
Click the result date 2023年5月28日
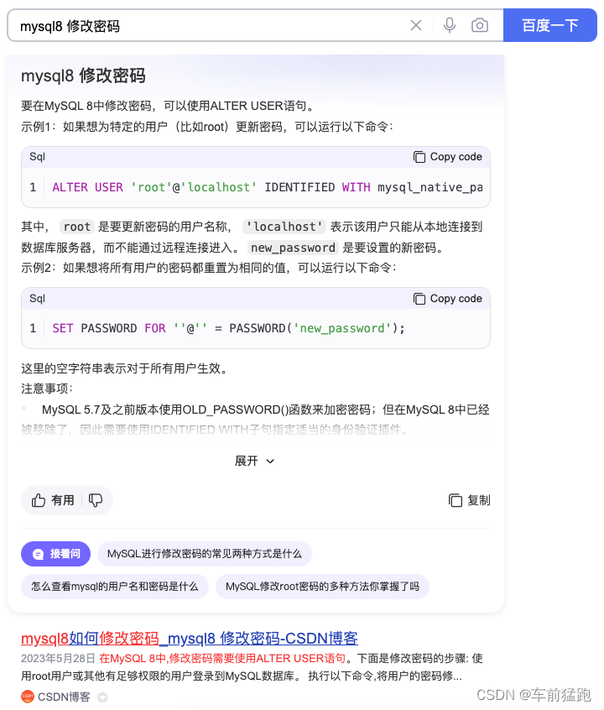[58, 658]
